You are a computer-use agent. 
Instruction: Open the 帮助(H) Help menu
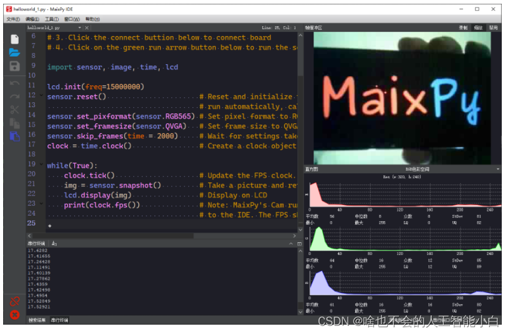[93, 19]
